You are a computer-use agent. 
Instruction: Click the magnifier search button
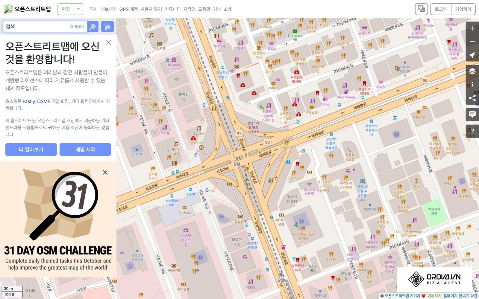tap(93, 27)
